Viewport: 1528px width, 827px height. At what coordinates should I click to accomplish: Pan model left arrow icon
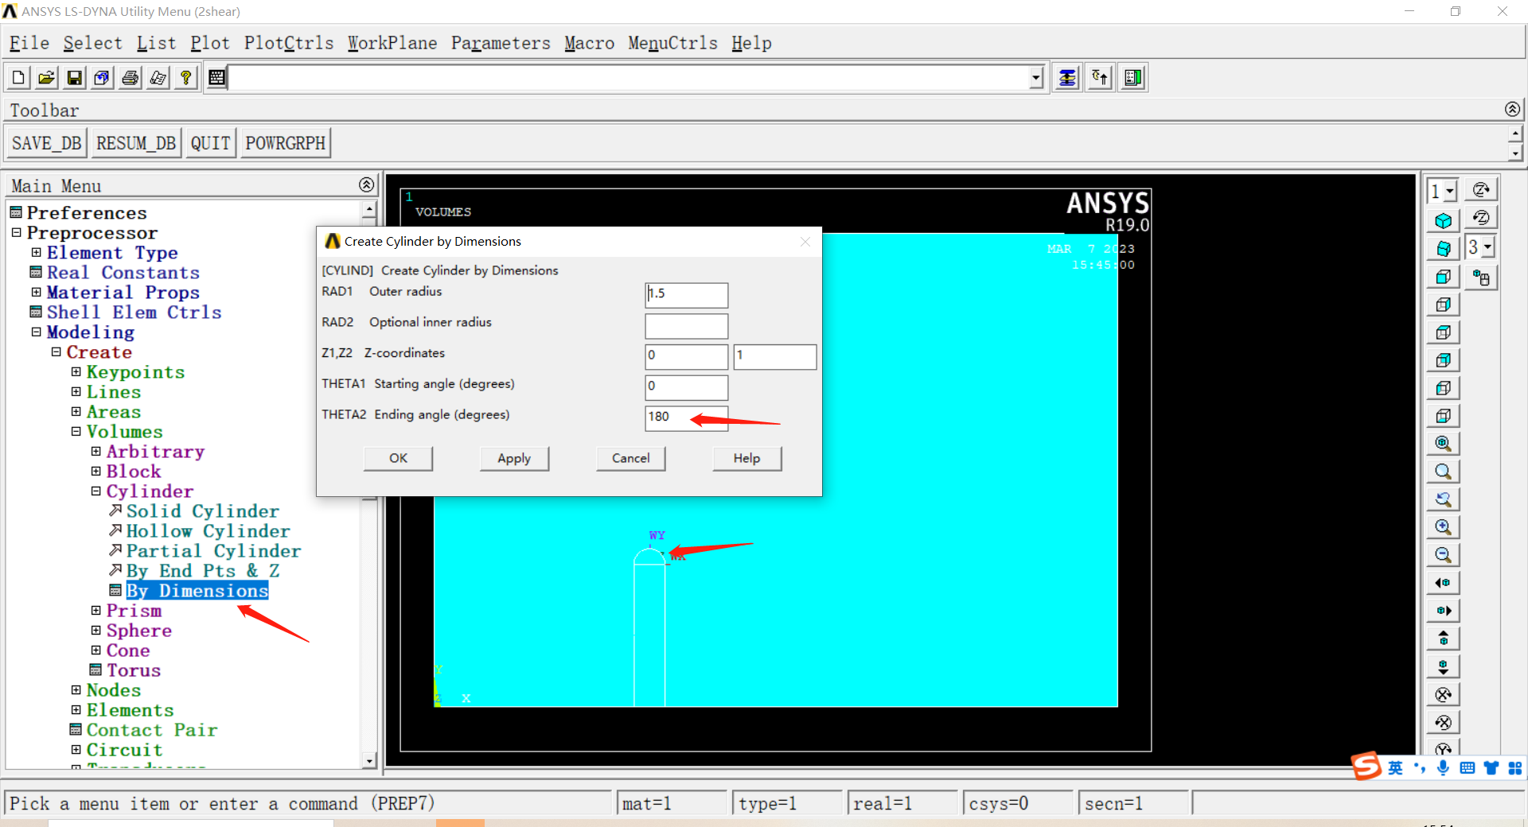pos(1443,582)
